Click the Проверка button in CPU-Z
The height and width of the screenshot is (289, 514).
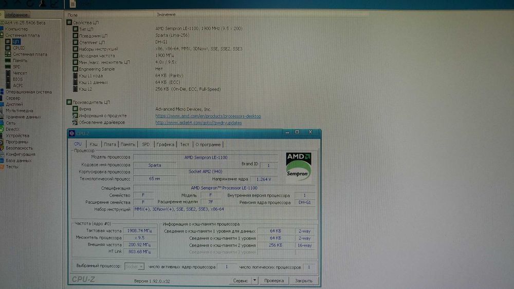coord(274,280)
